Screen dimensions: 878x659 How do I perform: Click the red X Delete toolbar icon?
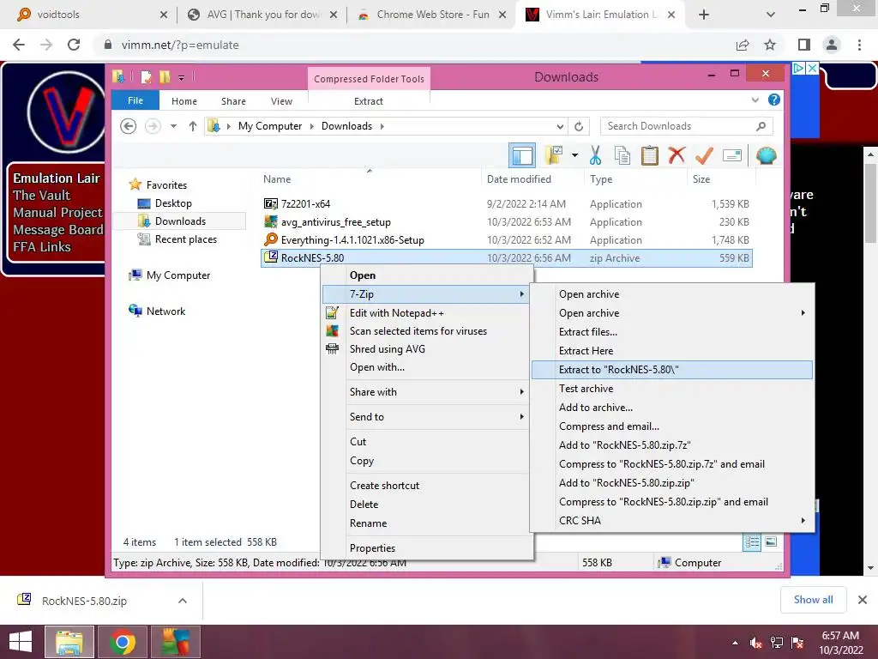tap(677, 154)
